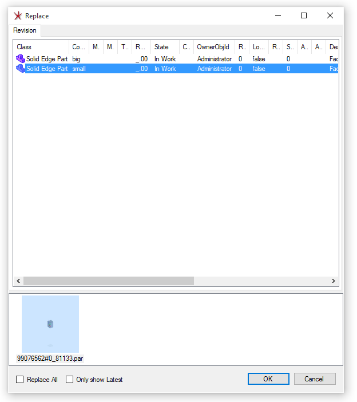Image resolution: width=357 pixels, height=402 pixels.
Task: Click the De column header at right edge
Action: coord(332,47)
